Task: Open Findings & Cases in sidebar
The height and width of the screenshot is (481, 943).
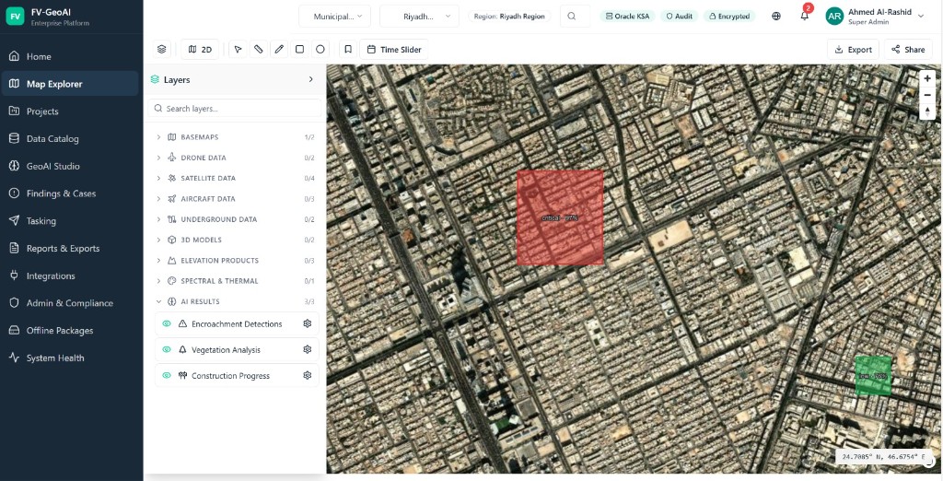Action: [71, 194]
